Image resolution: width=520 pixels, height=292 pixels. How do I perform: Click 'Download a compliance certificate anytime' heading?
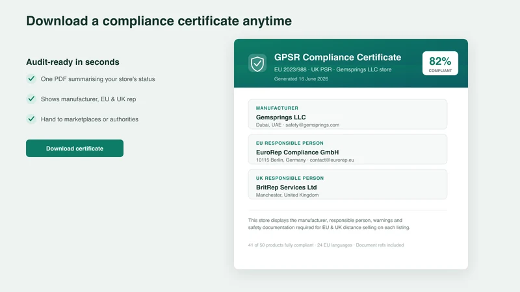(159, 21)
